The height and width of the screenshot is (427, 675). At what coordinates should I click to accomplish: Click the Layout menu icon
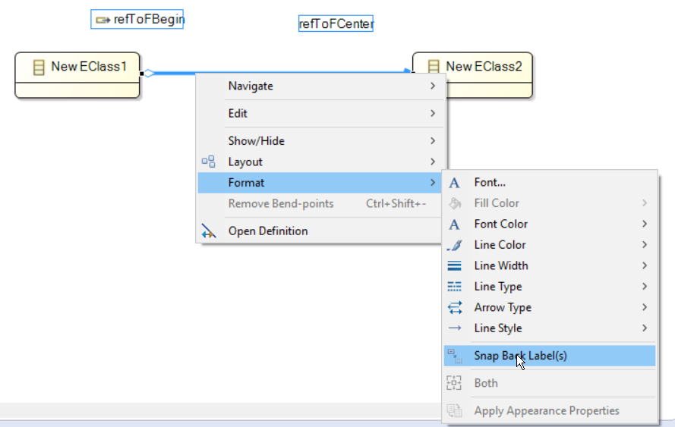pos(208,162)
